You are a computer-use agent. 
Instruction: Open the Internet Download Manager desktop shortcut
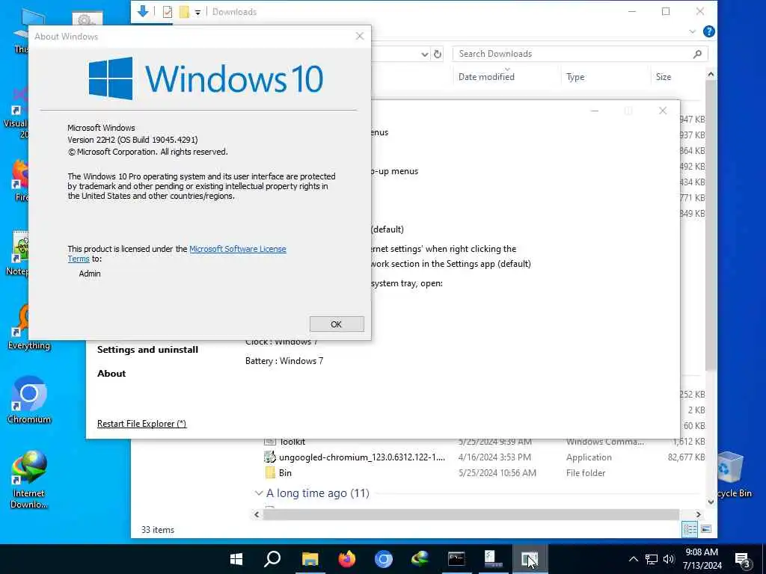coord(29,479)
